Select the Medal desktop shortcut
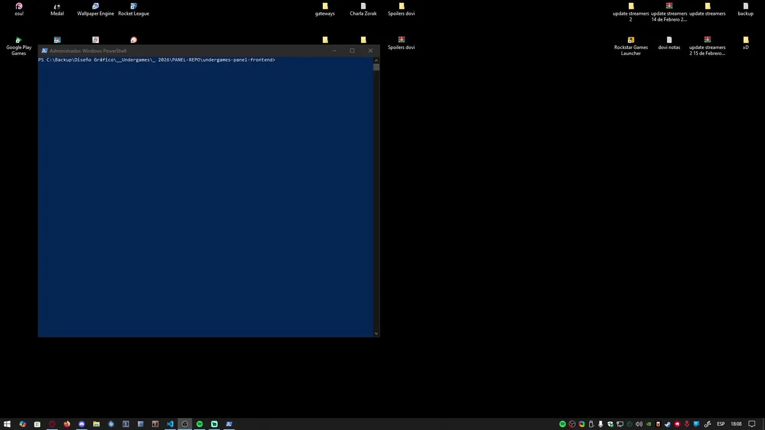The image size is (765, 430). click(x=57, y=10)
